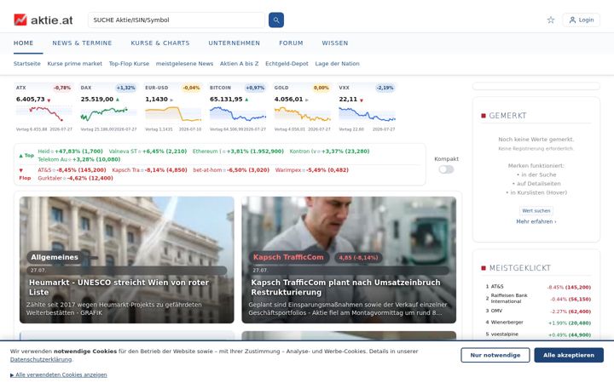
Task: Open Kurse prime market
Action: tap(75, 63)
